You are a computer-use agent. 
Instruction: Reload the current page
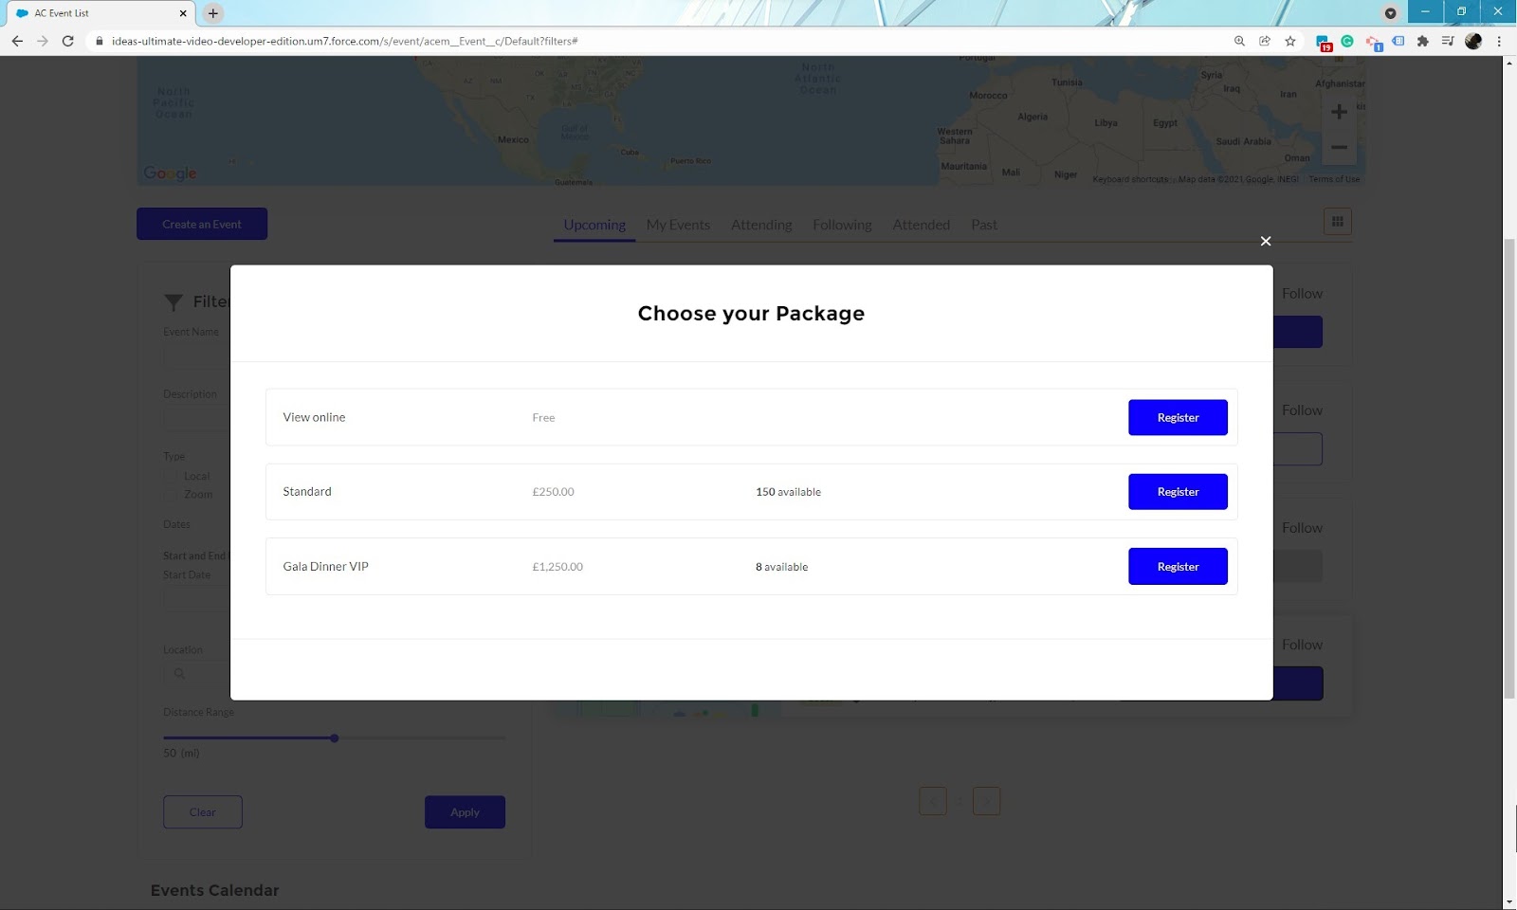click(68, 41)
